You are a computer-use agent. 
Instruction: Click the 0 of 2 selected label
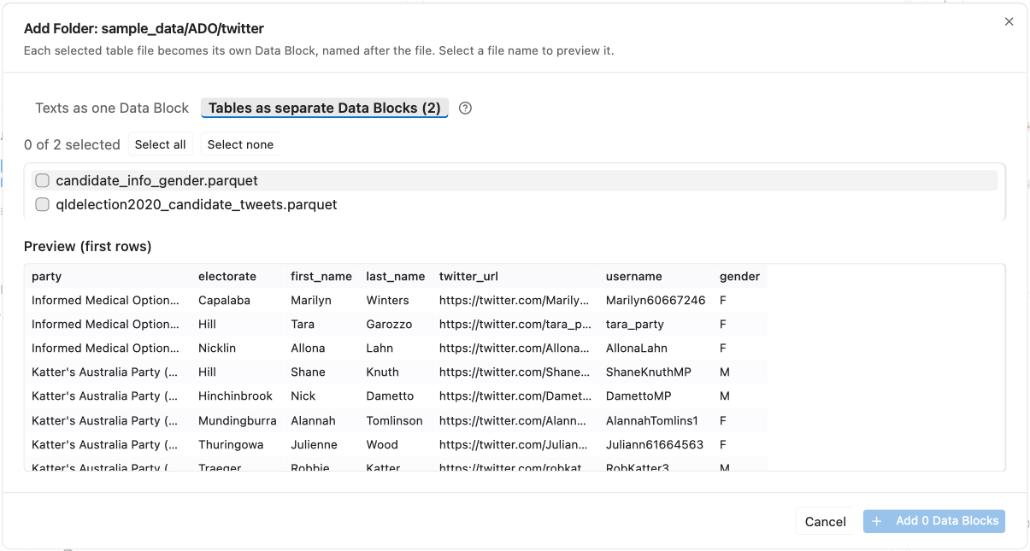72,145
